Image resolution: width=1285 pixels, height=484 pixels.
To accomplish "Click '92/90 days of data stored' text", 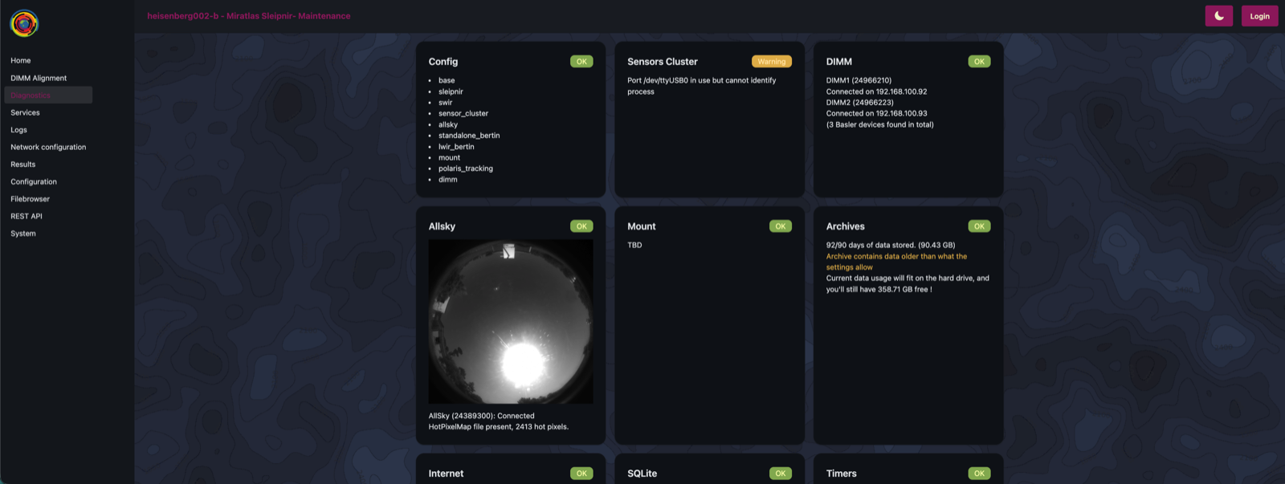I will (891, 246).
